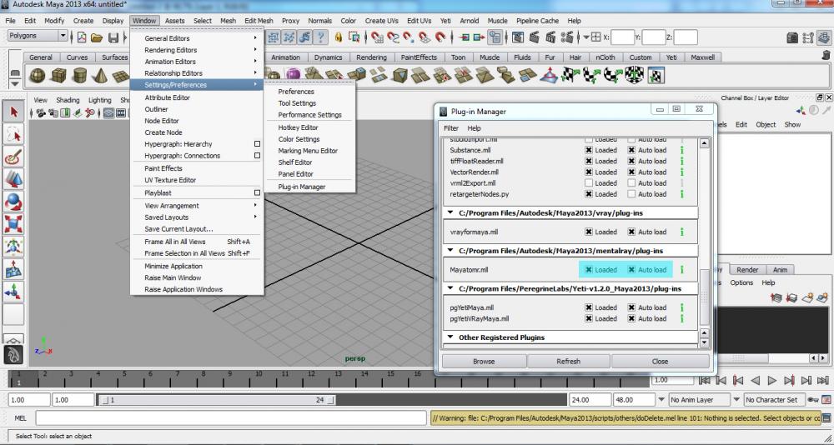The height and width of the screenshot is (445, 834).
Task: Activate the Lasso selection tool
Action: tap(13, 134)
